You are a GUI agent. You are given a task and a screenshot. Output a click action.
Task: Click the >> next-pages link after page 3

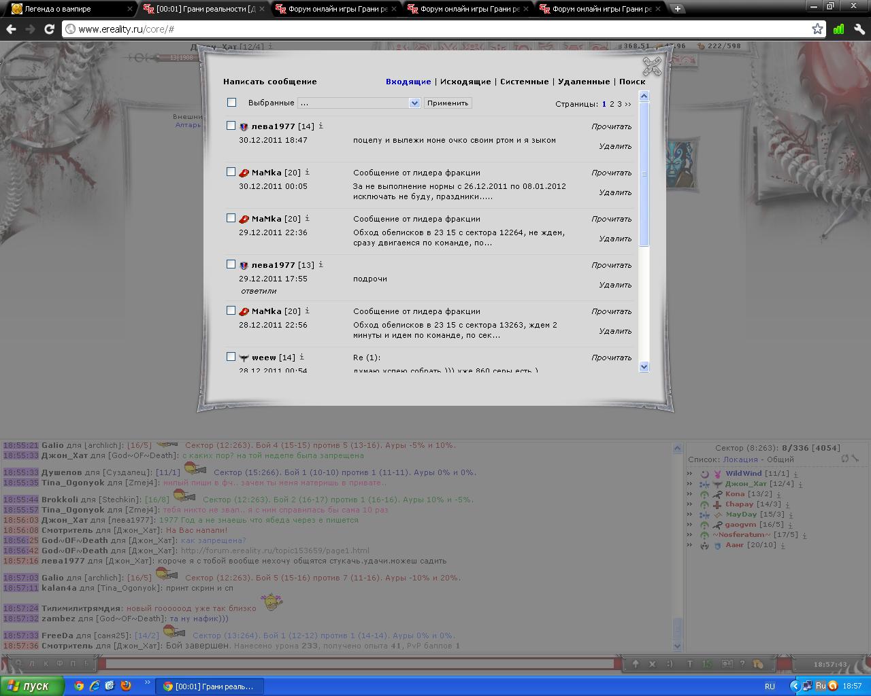(x=627, y=104)
